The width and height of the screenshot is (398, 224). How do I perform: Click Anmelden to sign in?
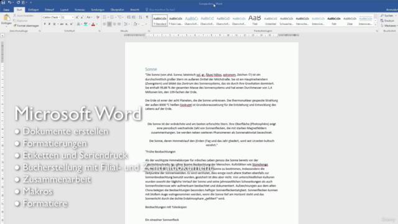click(392, 10)
